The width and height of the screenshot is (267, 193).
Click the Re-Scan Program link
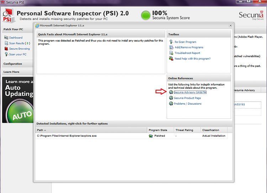click(x=185, y=42)
